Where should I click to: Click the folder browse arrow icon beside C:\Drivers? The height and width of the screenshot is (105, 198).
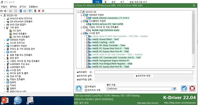coord(175,89)
